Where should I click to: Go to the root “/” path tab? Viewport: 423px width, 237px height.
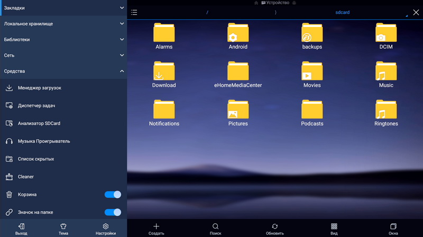click(x=207, y=12)
